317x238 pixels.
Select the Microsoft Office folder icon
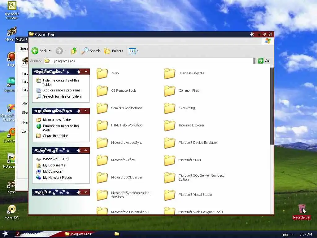tap(102, 160)
